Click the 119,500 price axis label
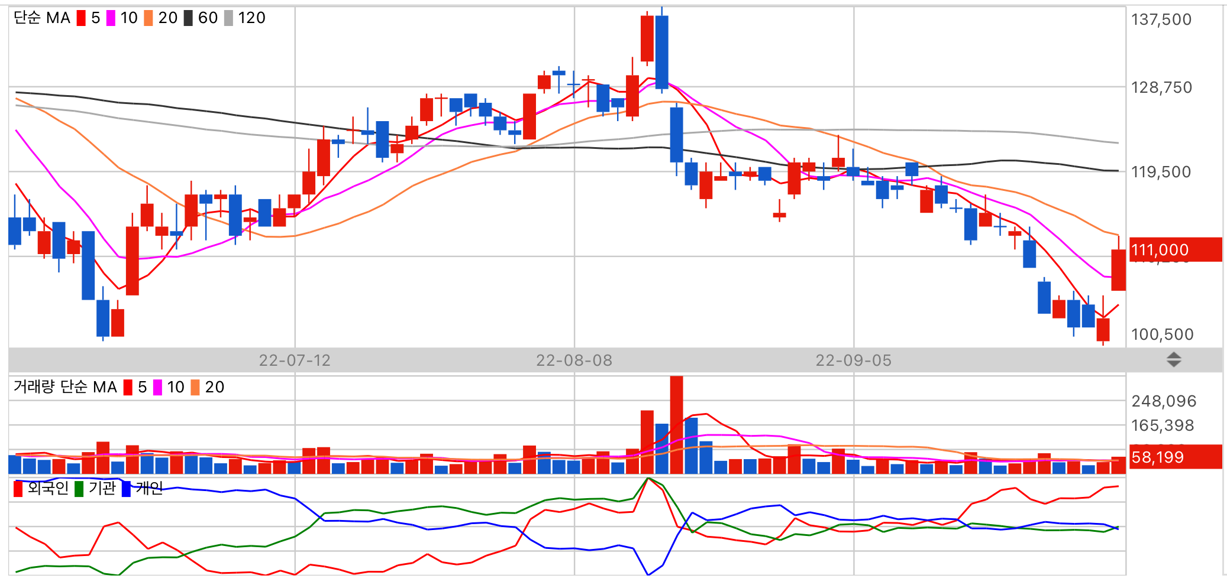Screen dimensions: 1227x585 pyautogui.click(x=1161, y=172)
